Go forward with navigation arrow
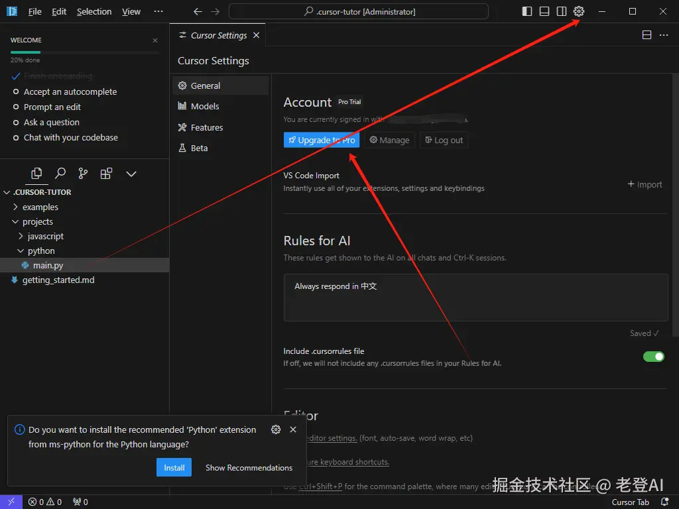 click(x=216, y=12)
